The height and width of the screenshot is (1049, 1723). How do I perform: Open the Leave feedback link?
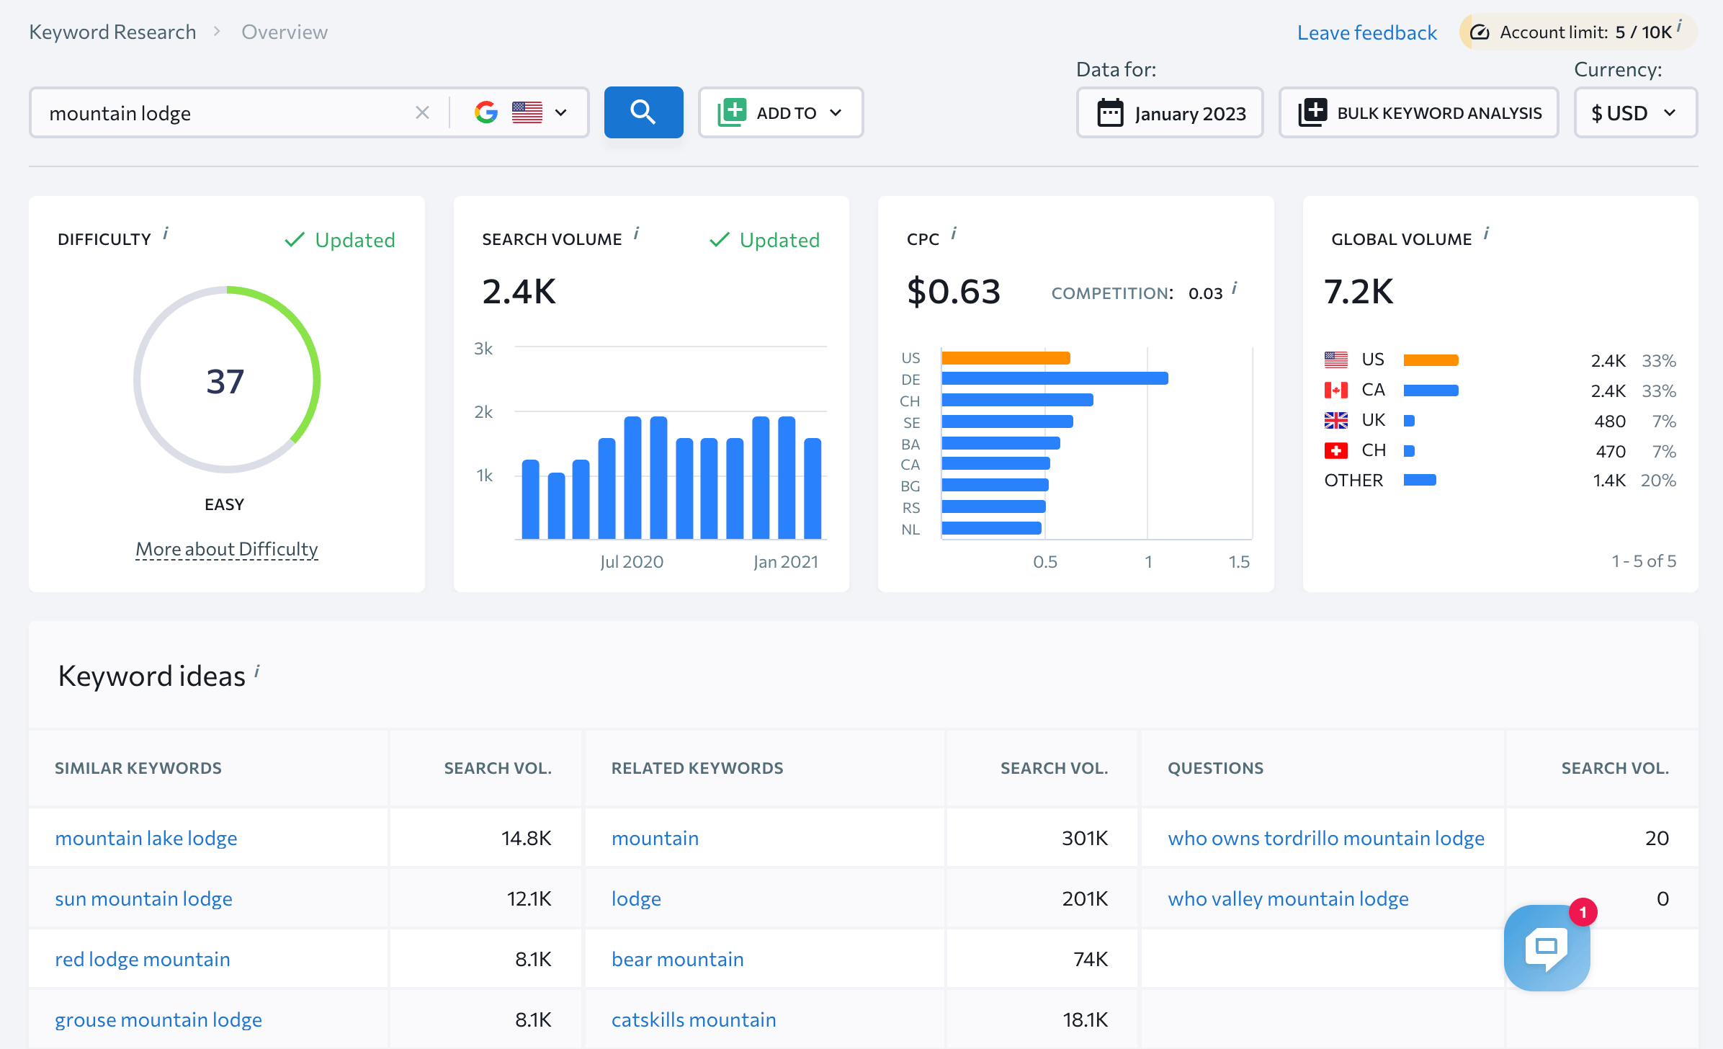[1366, 32]
